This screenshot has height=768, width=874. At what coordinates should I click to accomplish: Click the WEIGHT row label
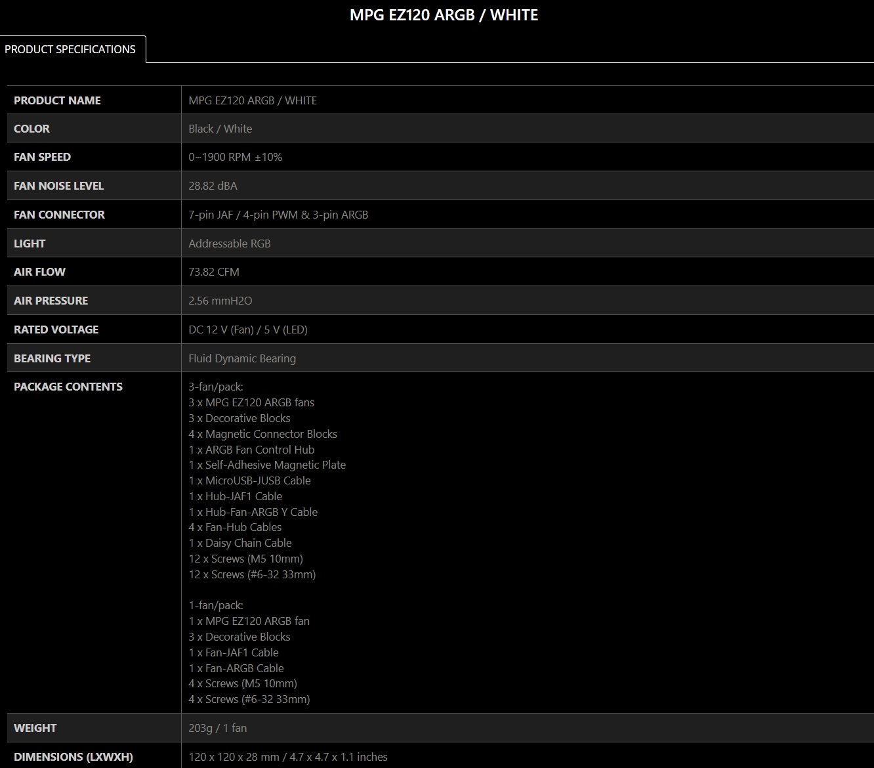tap(35, 728)
